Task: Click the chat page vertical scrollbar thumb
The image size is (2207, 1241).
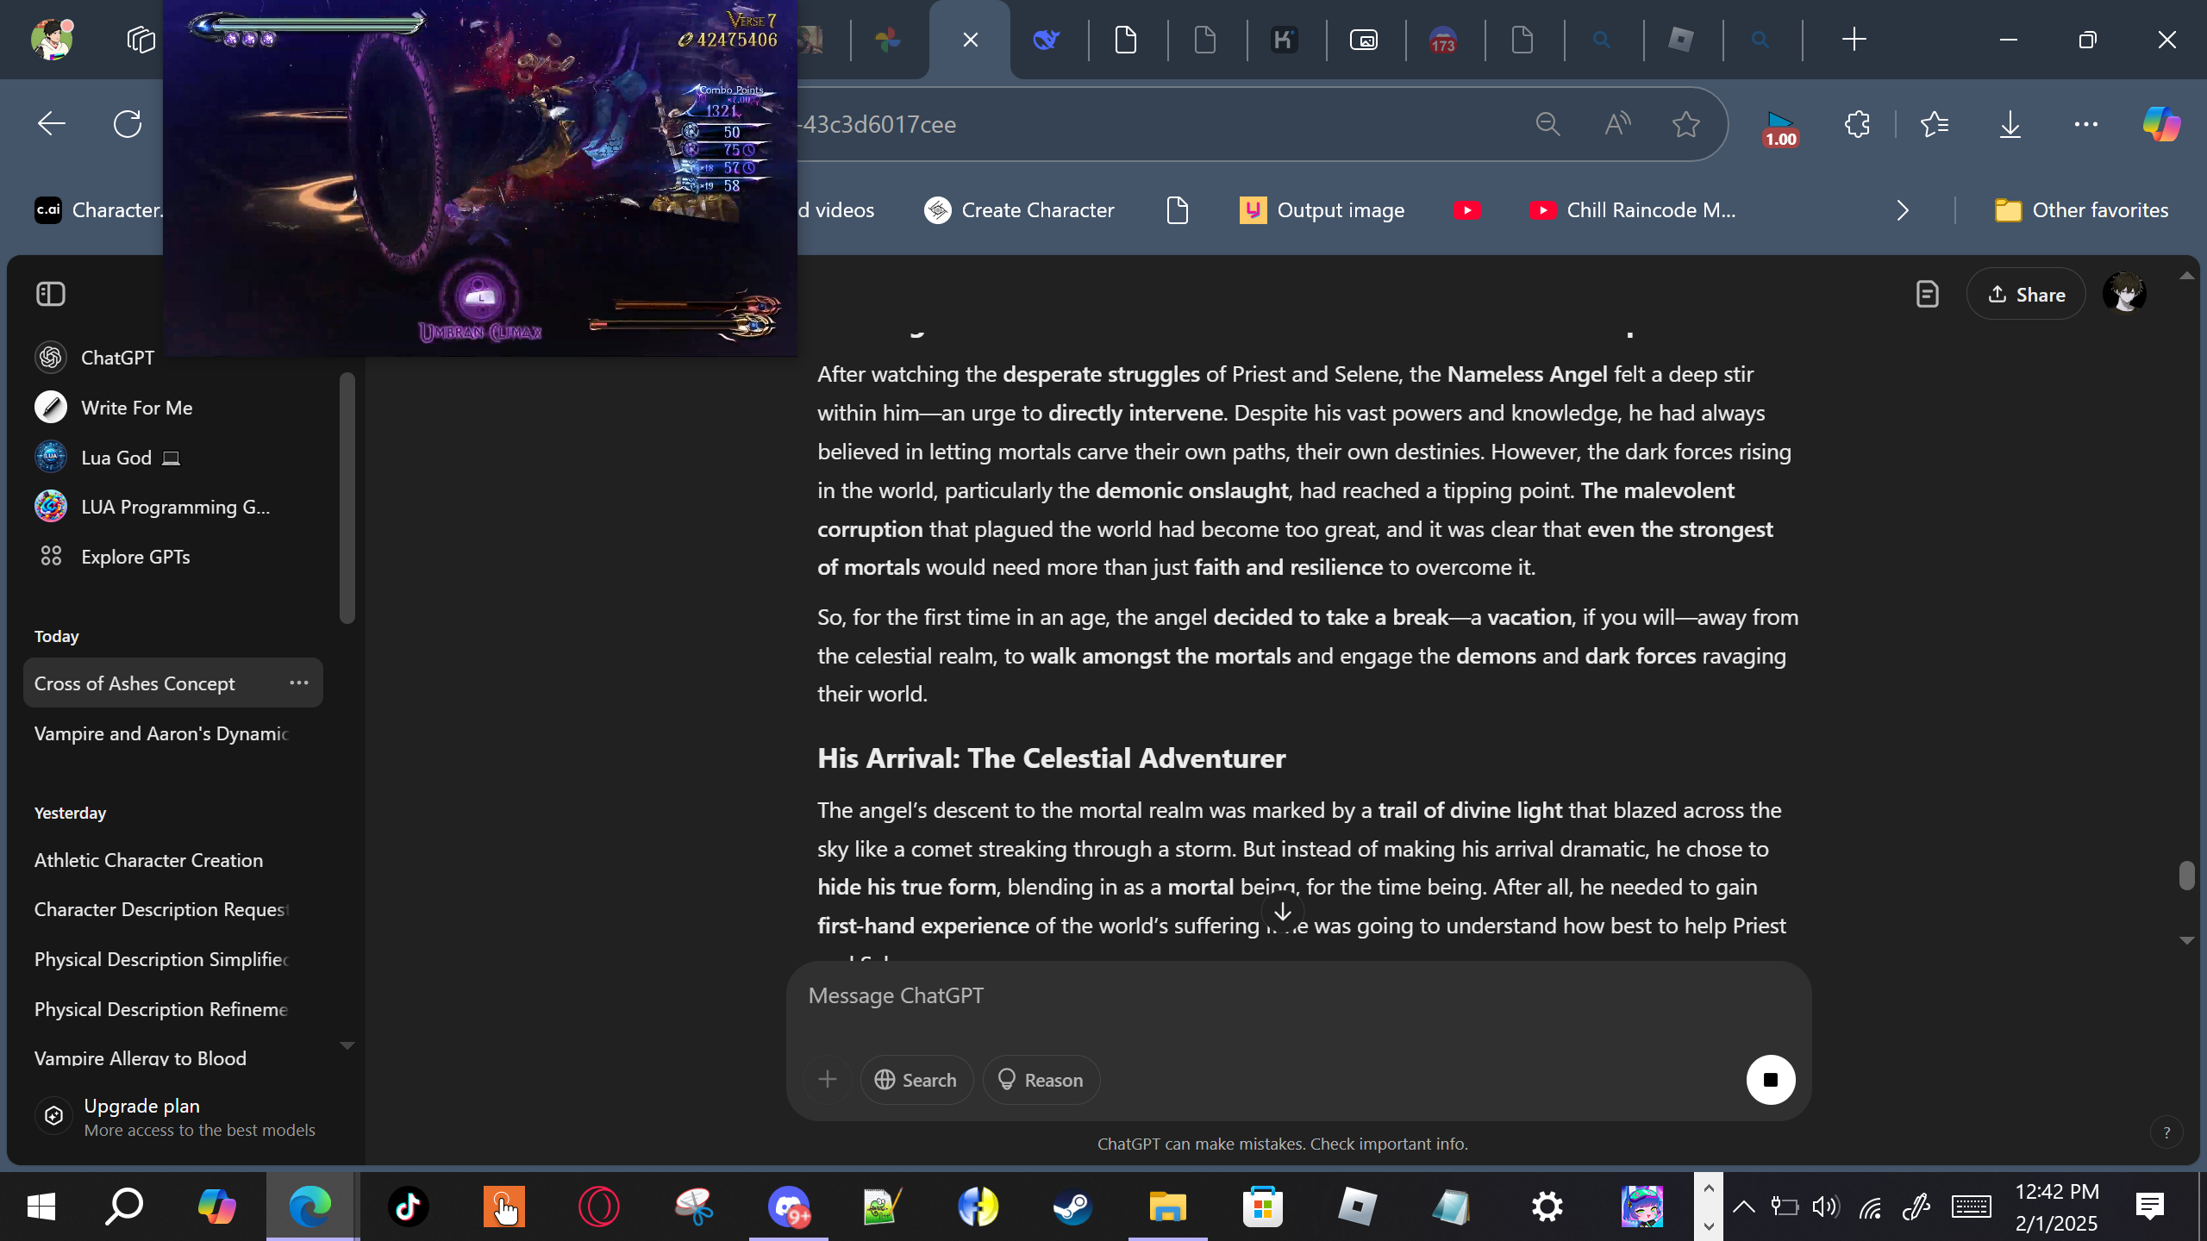Action: pyautogui.click(x=2186, y=876)
